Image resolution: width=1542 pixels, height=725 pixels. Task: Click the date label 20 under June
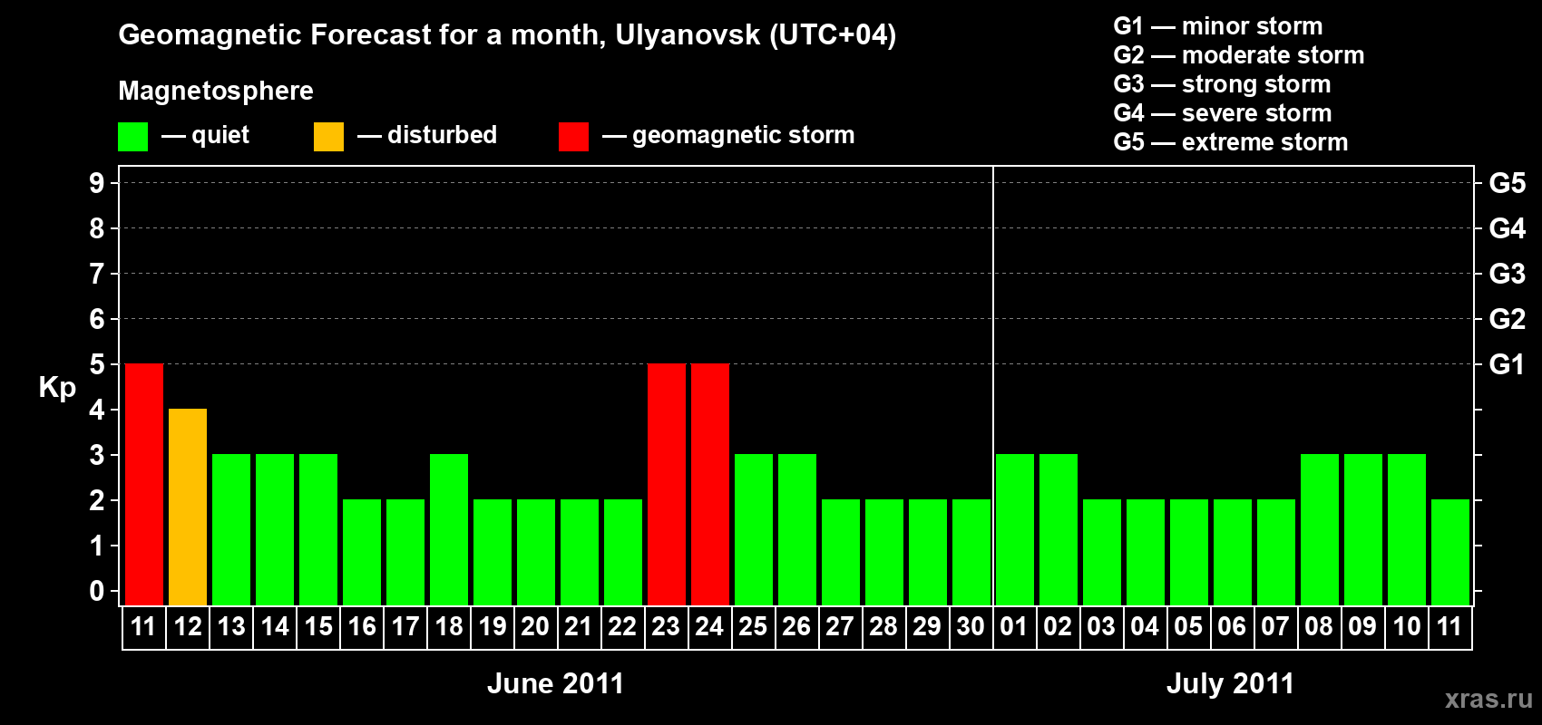(535, 627)
